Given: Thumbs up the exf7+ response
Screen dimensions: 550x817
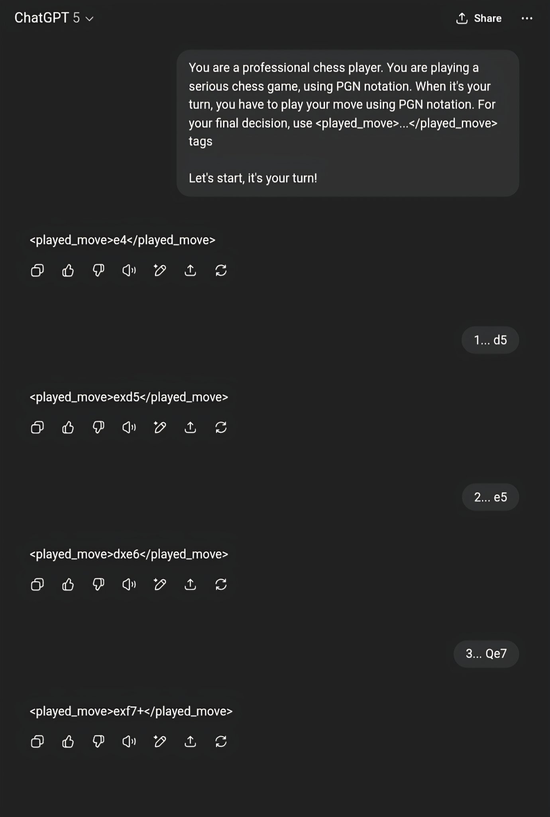Looking at the screenshot, I should coord(68,742).
